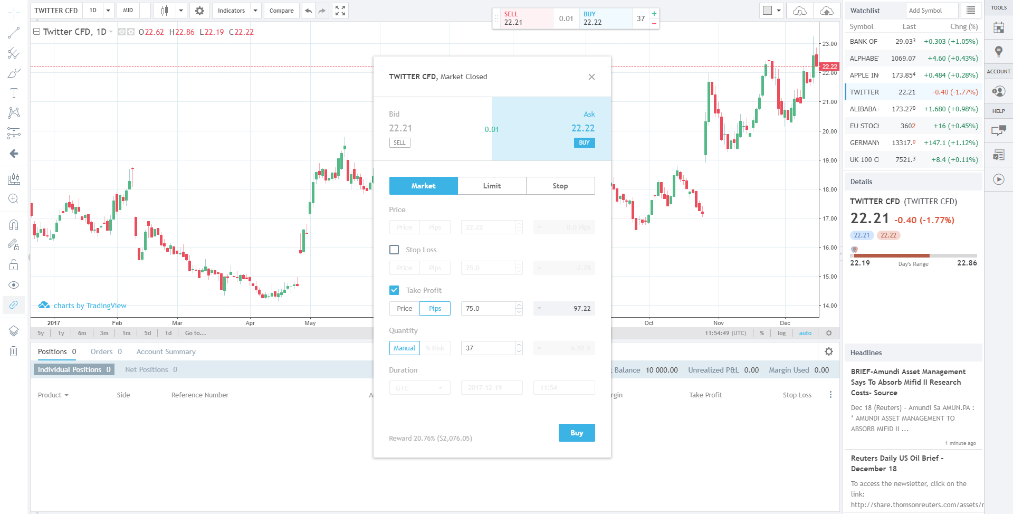
Task: Toggle hide all drawings eye icon
Action: [14, 285]
